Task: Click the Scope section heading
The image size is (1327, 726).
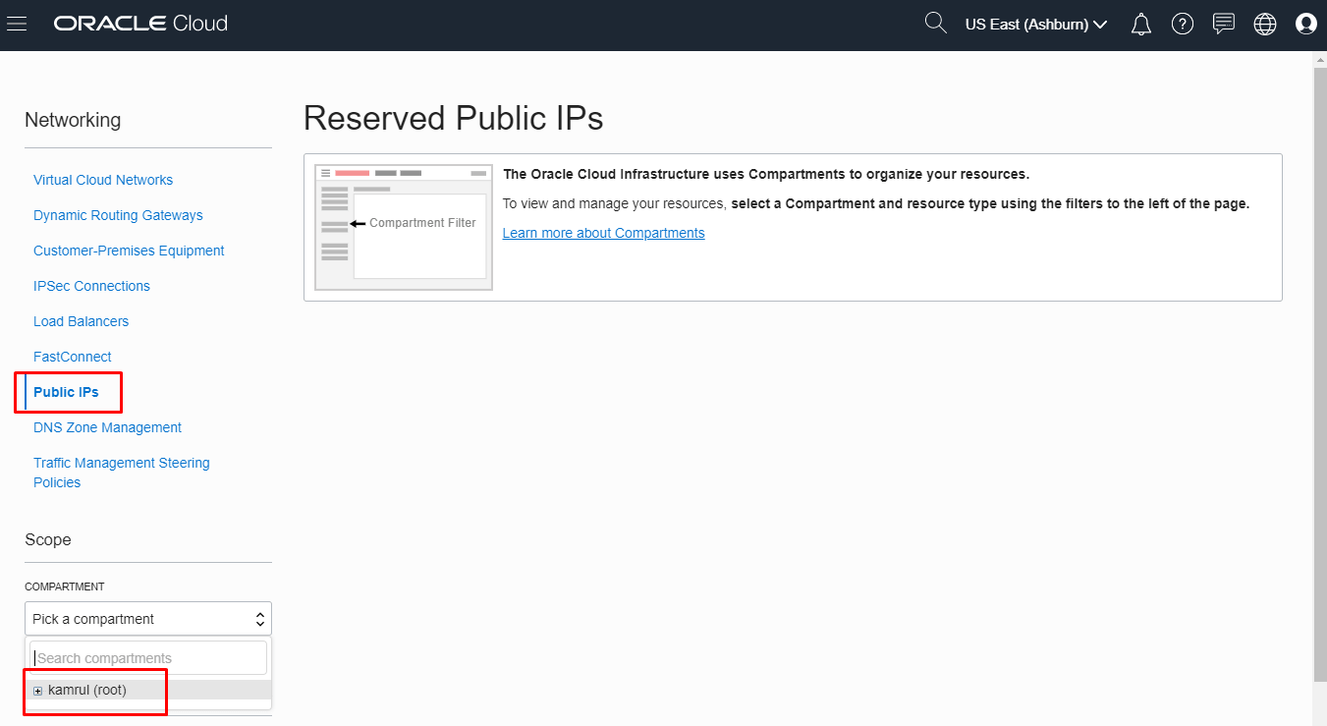Action: tap(48, 539)
